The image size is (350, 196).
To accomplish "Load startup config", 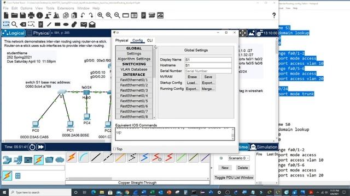I will (192, 83).
